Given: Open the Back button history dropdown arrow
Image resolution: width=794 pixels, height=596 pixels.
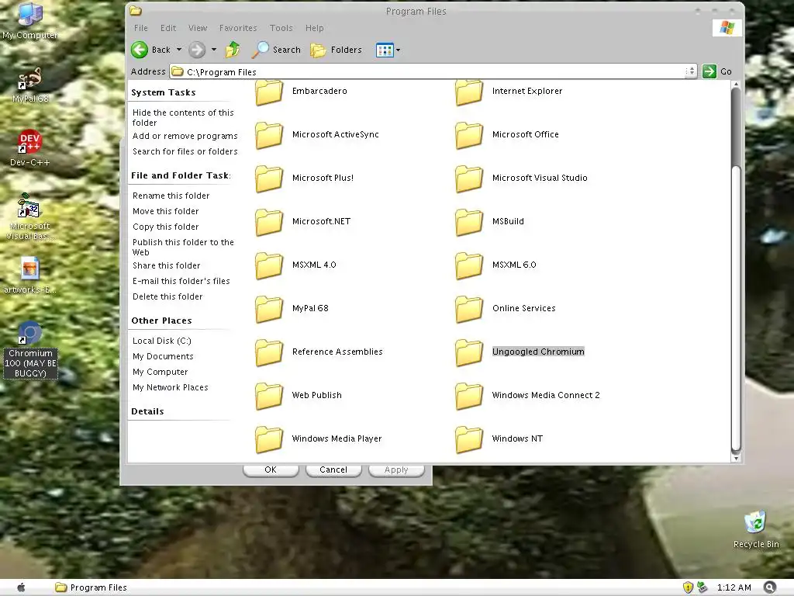Looking at the screenshot, I should [x=179, y=50].
